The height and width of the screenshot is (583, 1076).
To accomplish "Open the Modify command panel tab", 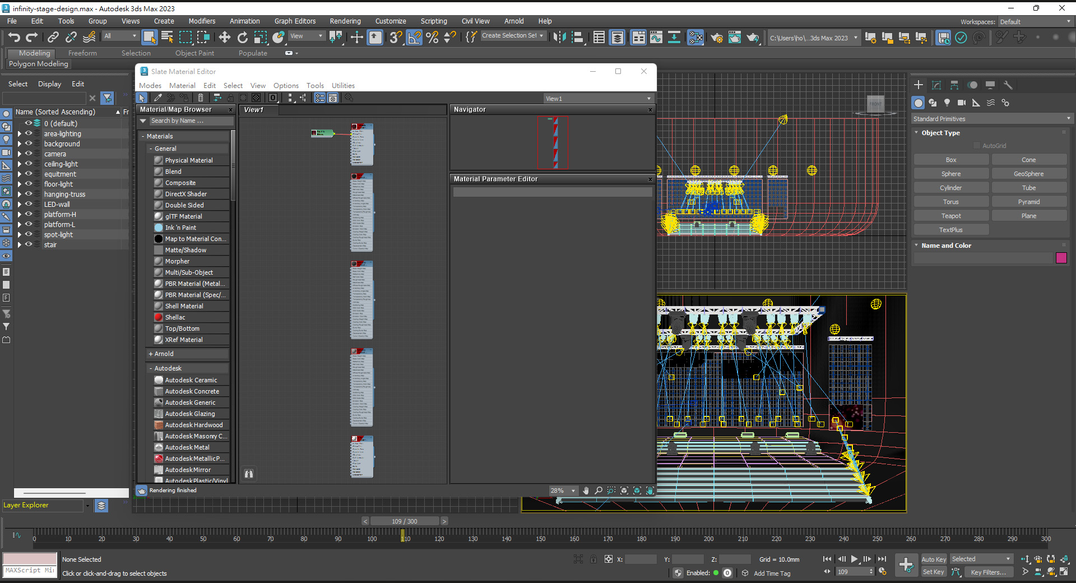I will (936, 85).
